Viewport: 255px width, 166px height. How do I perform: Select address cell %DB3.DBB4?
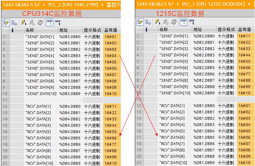click(x=70, y=62)
